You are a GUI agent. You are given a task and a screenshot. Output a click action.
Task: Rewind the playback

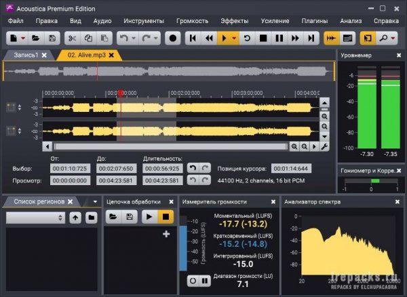click(x=209, y=39)
